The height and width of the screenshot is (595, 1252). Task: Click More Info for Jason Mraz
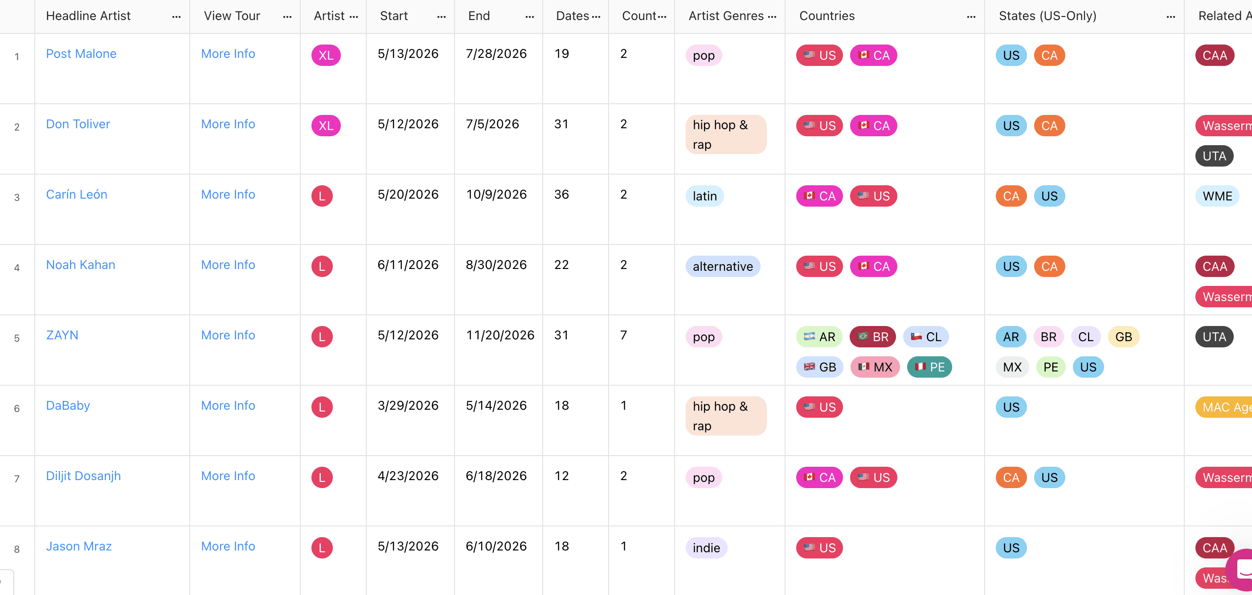click(x=228, y=546)
